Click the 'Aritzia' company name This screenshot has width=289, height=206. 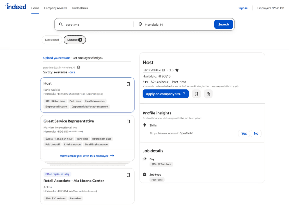coord(48,187)
